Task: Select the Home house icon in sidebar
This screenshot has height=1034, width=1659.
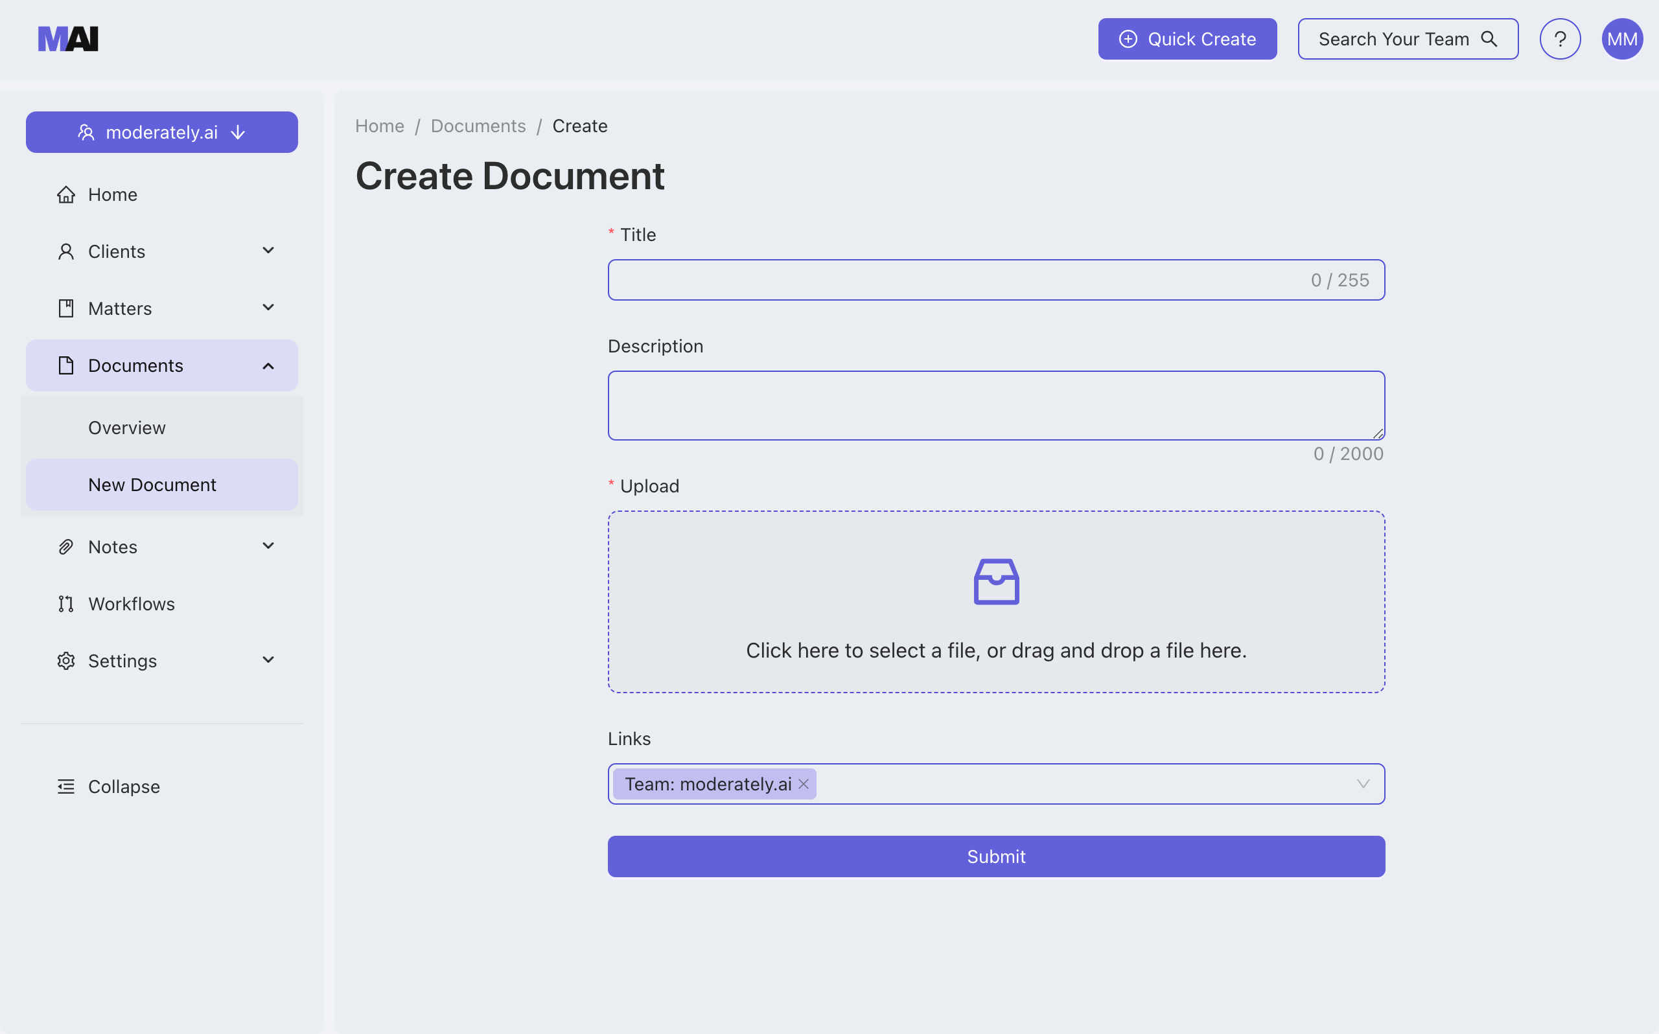Action: 65,194
